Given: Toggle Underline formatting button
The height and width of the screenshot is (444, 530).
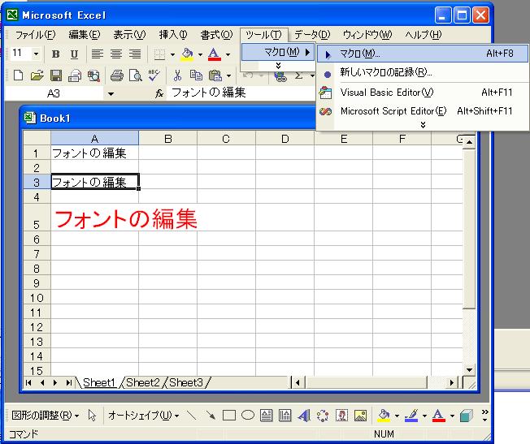Looking at the screenshot, I should [74, 54].
